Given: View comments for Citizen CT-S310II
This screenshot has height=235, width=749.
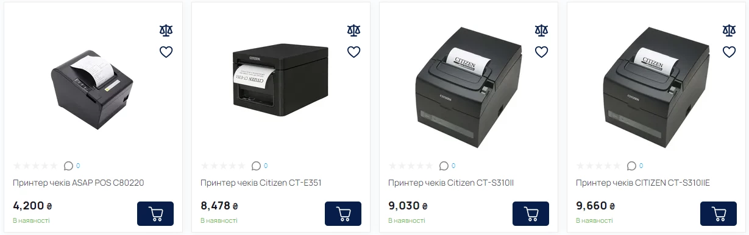Looking at the screenshot, I should 444,166.
